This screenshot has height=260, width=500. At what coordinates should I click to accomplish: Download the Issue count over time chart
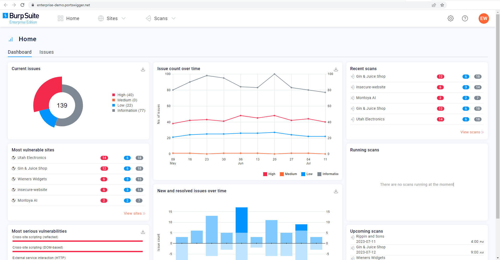(336, 69)
